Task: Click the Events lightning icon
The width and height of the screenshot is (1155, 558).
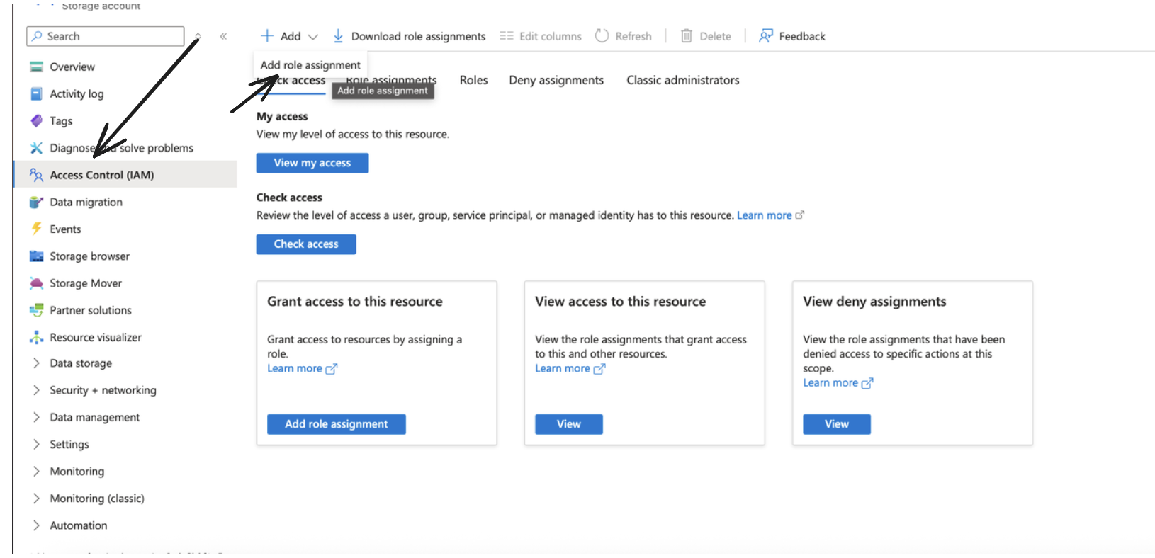Action: 36,229
